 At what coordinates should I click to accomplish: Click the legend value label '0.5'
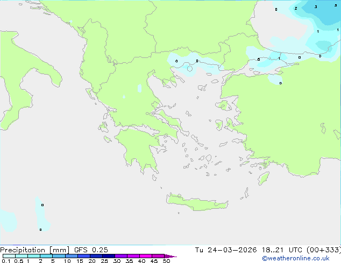coord(18,261)
